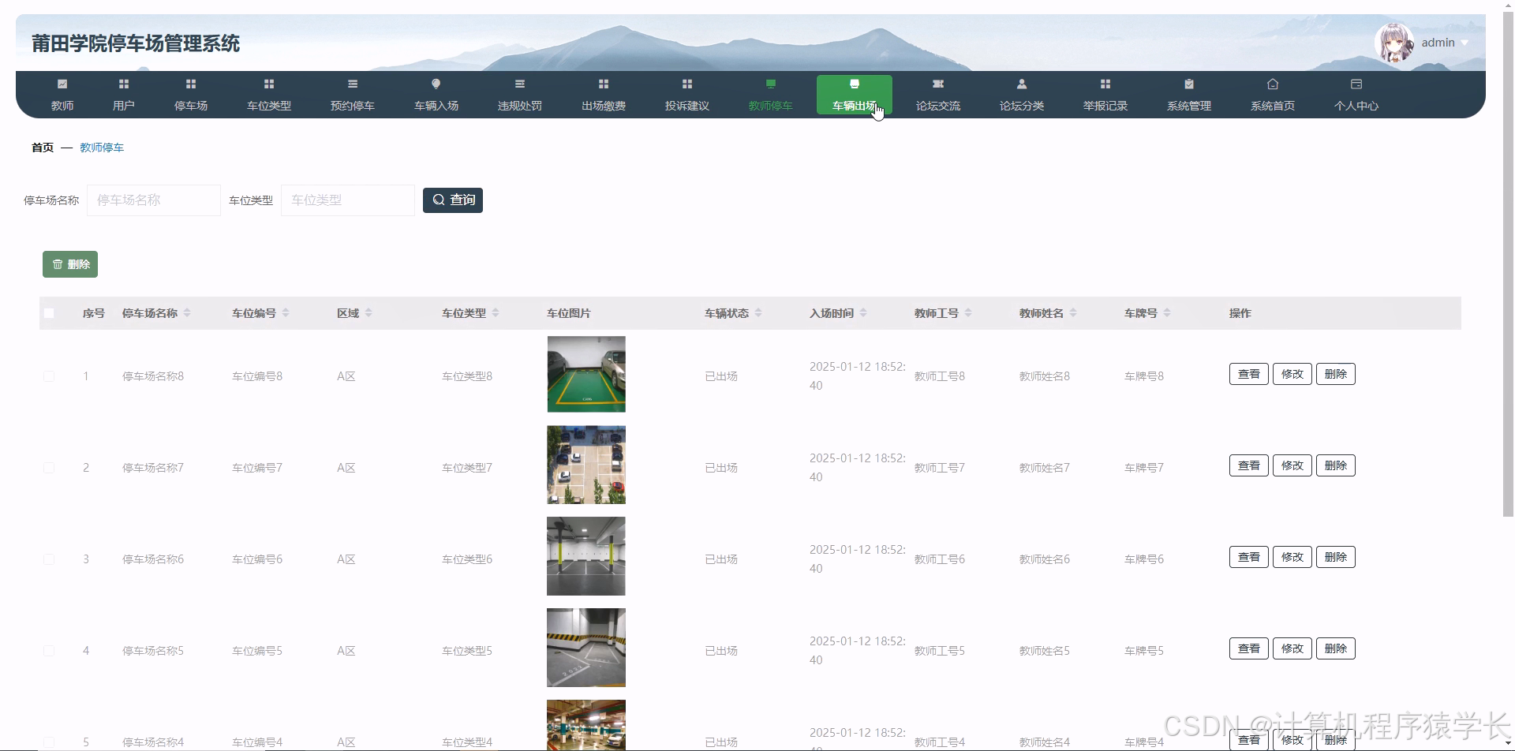Click the 查询 search button
The width and height of the screenshot is (1515, 751).
coord(453,200)
